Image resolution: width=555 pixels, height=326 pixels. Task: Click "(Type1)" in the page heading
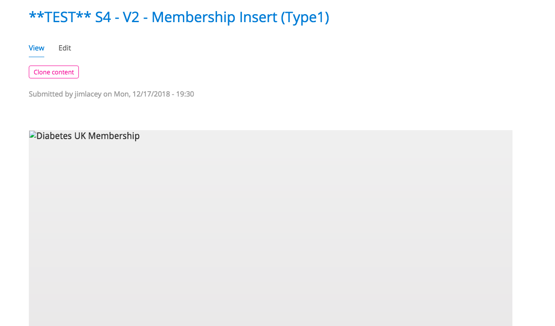click(x=305, y=17)
